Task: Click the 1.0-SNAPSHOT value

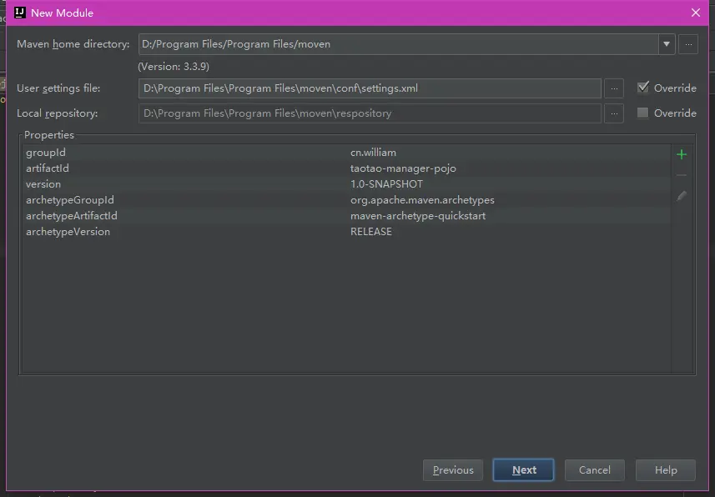Action: point(386,184)
